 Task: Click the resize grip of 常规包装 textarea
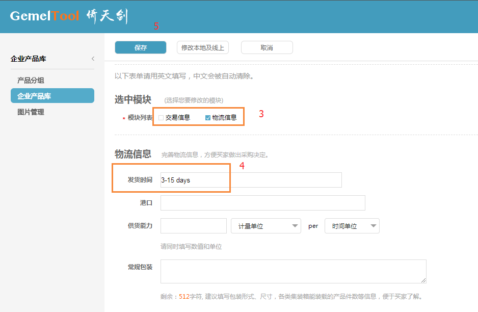[x=423, y=280]
